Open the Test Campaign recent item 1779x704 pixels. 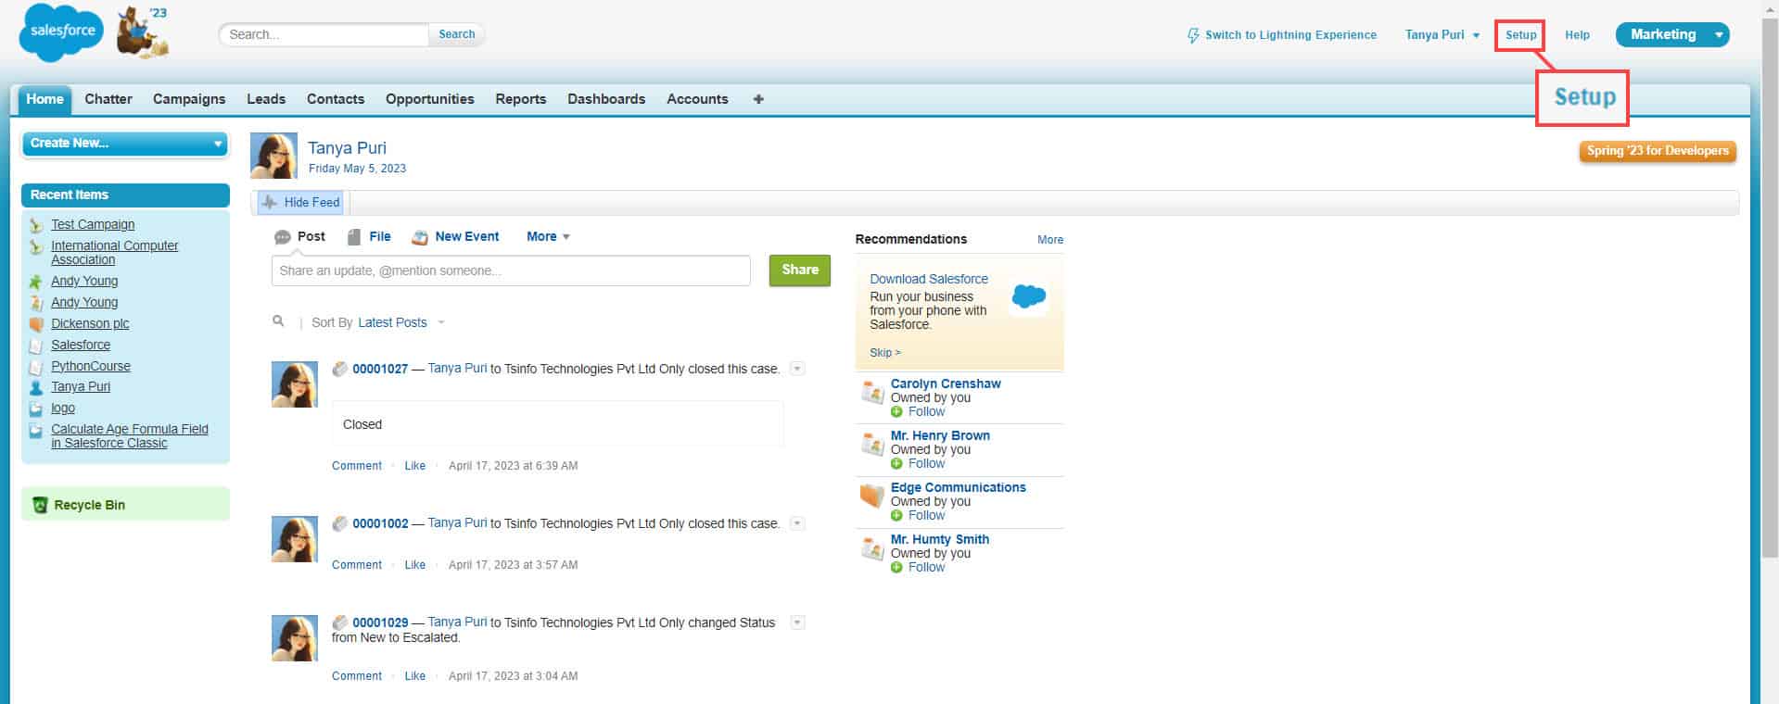93,224
